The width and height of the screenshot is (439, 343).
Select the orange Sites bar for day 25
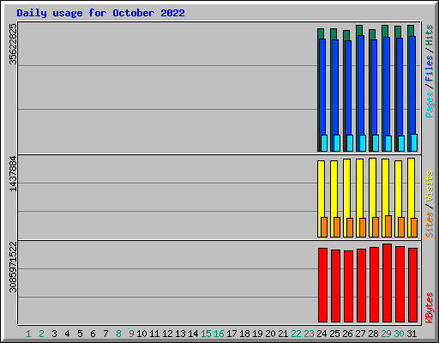tap(337, 227)
